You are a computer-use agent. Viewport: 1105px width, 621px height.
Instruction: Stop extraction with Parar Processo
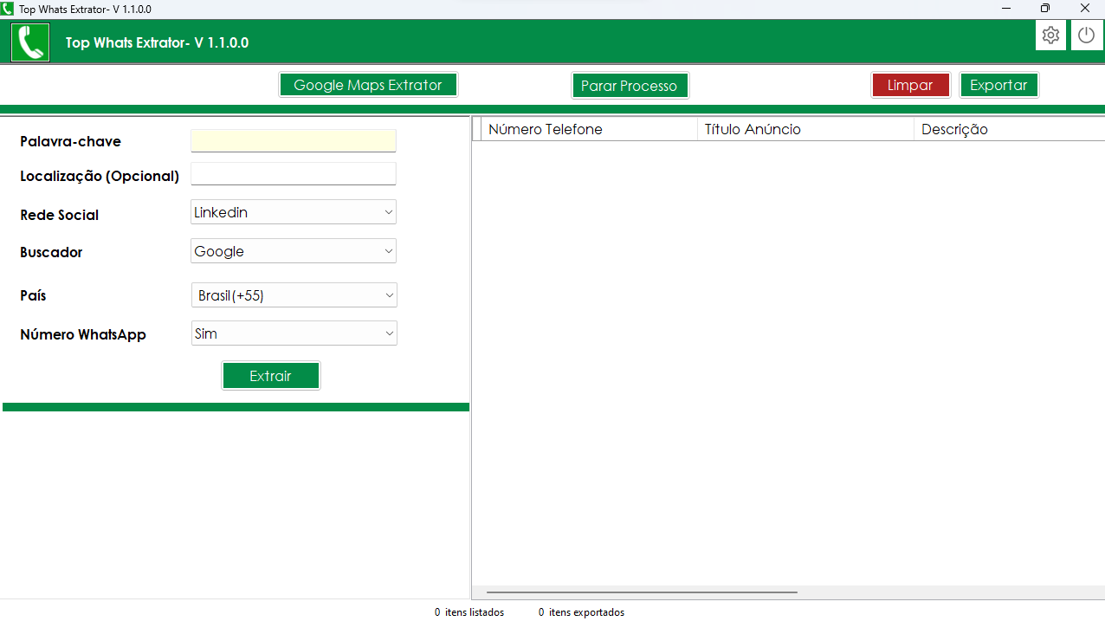pyautogui.click(x=630, y=86)
